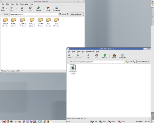Click Go To path field in rpm window
This screenshot has width=154, height=123.
pos(33,14)
